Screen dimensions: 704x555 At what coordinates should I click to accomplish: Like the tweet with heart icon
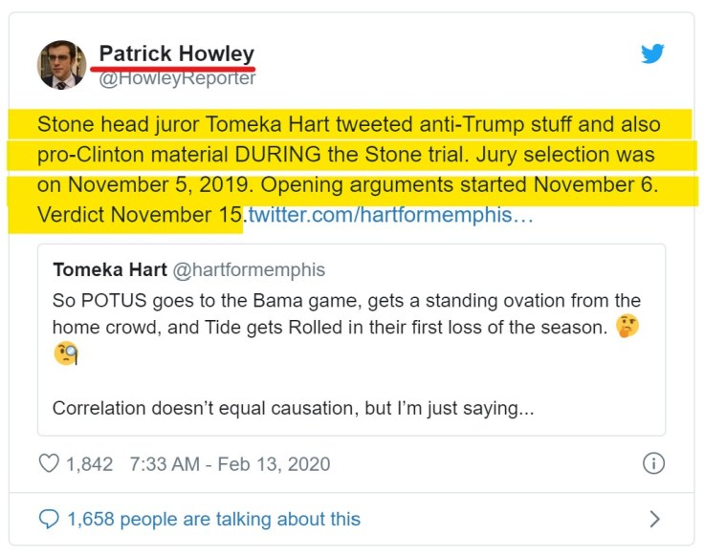pyautogui.click(x=48, y=464)
